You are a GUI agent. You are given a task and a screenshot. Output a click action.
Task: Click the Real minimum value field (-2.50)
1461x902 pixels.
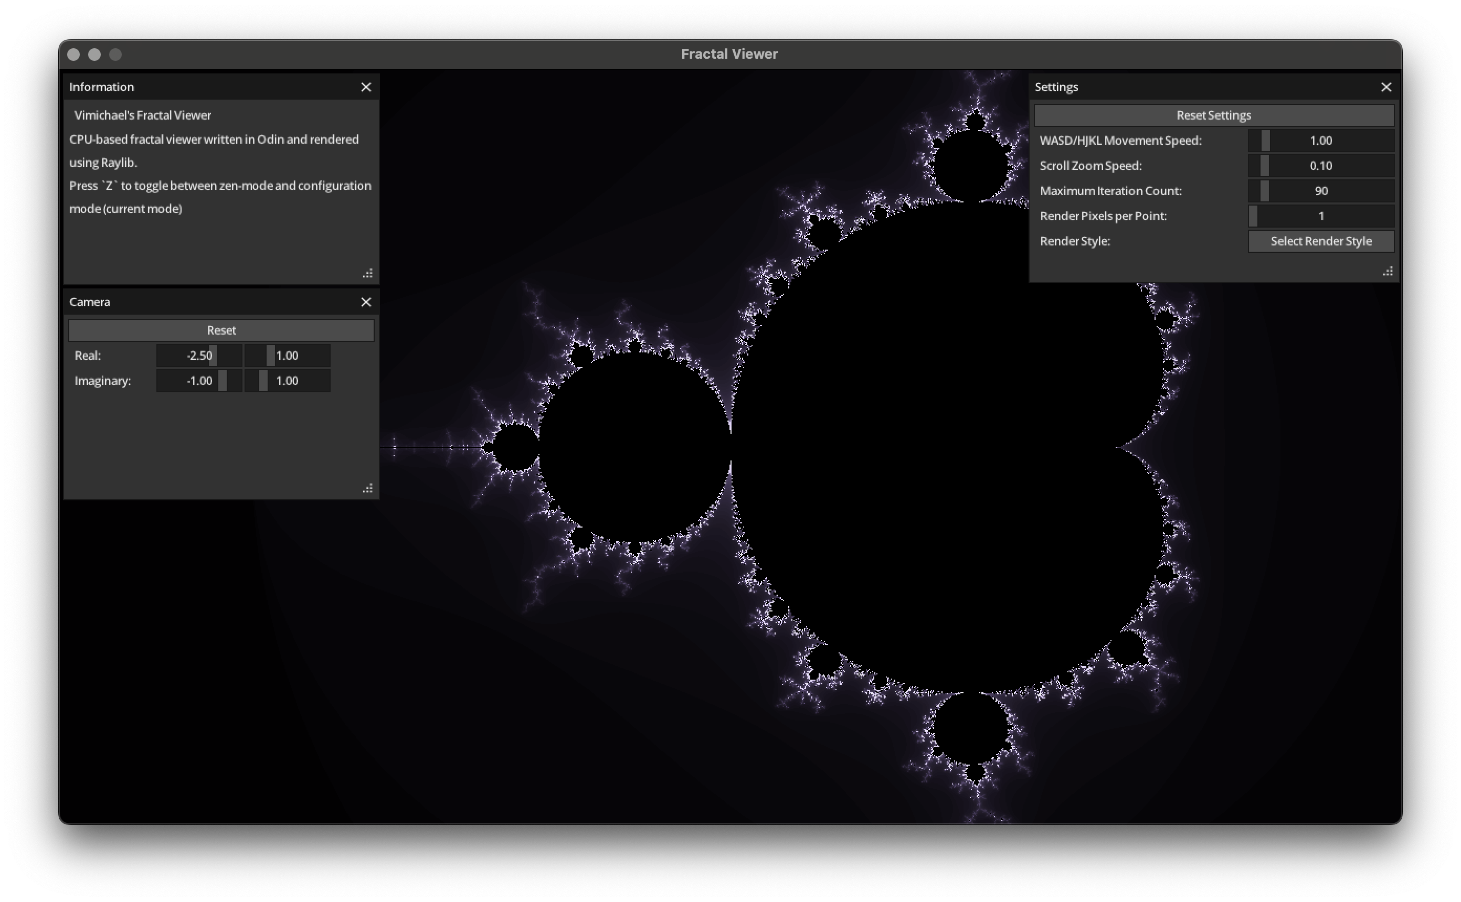199,356
